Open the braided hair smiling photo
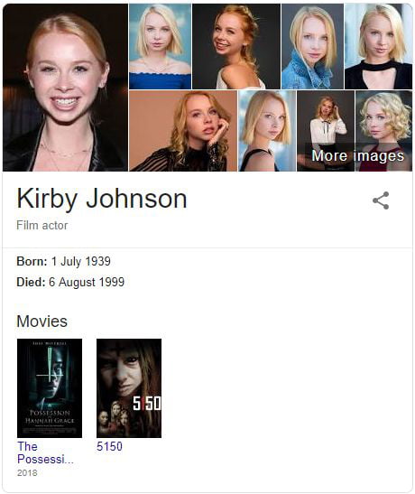The width and height of the screenshot is (415, 494). pos(236,46)
